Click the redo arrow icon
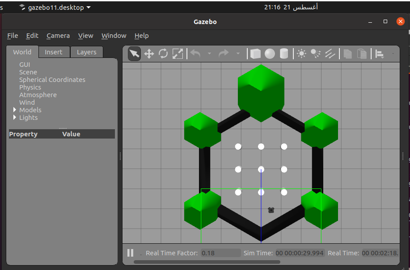This screenshot has width=410, height=270. (x=224, y=53)
